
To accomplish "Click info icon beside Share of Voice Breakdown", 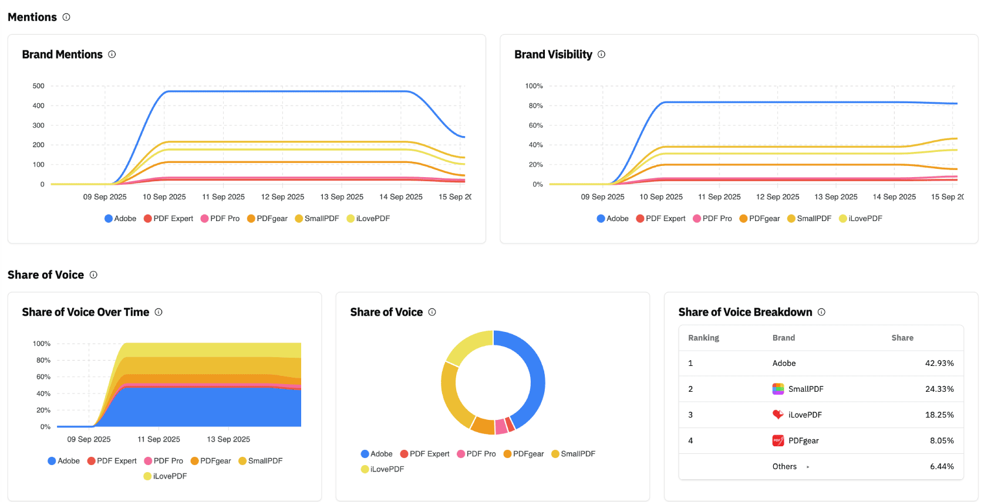I will (x=821, y=313).
